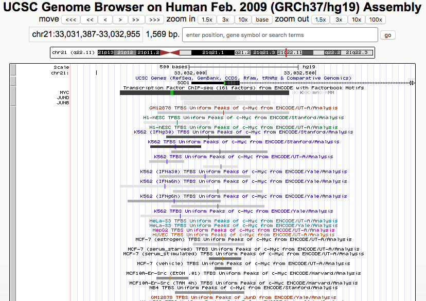Click the far-left move button (<<<)
The height and width of the screenshot is (301, 426).
tap(70, 20)
